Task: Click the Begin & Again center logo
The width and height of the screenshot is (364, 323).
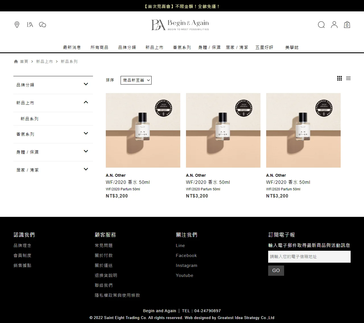Action: 180,25
